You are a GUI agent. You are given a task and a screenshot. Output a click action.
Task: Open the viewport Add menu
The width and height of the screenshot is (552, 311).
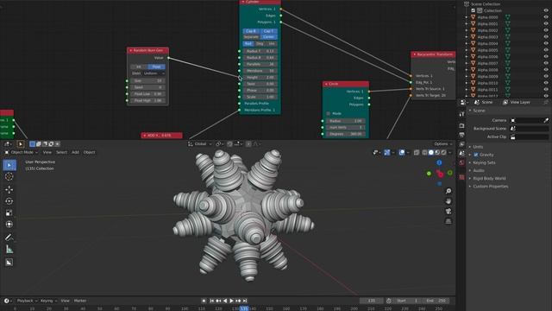(75, 152)
